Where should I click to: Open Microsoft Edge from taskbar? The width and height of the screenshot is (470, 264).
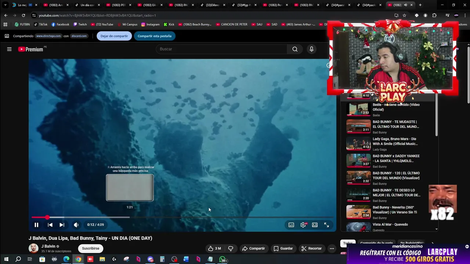(66, 259)
